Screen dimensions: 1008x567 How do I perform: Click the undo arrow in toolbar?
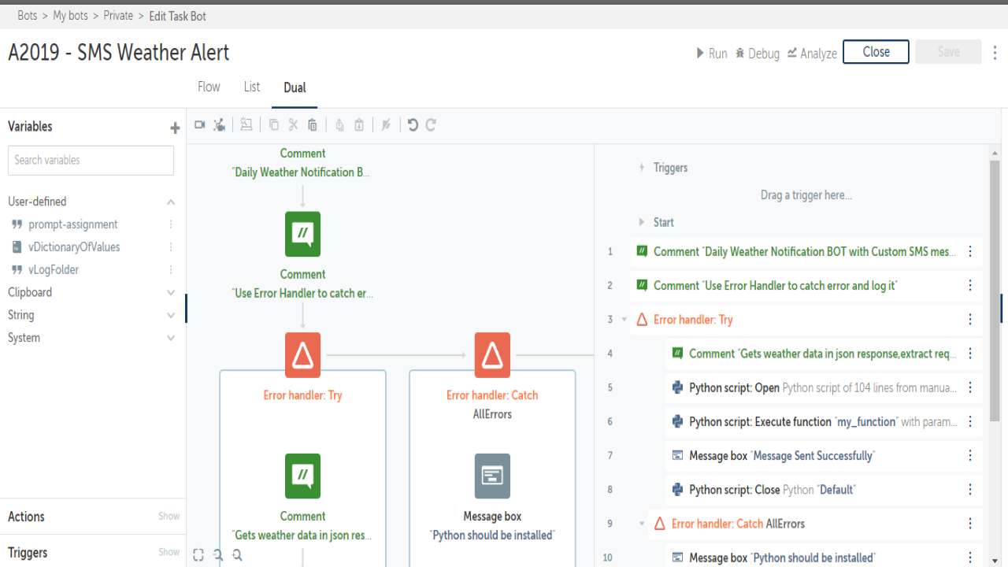pyautogui.click(x=413, y=125)
